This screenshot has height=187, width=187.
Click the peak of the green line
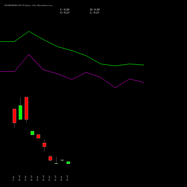point(29,31)
